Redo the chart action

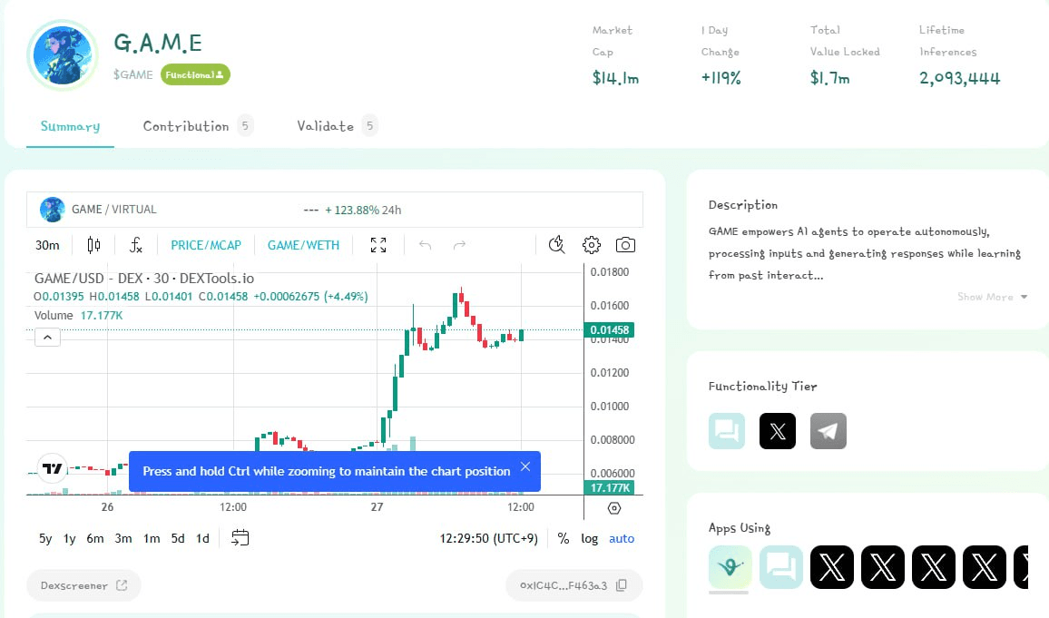pyautogui.click(x=459, y=245)
